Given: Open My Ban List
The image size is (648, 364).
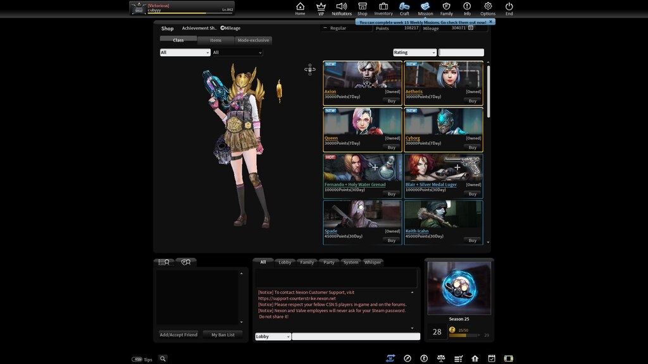Looking at the screenshot, I should (223, 335).
